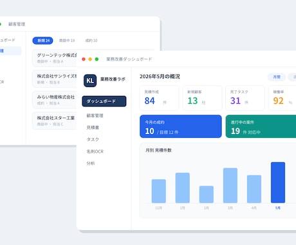Open 名刺OCR in the sidebar
Screen dimensions: 296x245
(95, 152)
